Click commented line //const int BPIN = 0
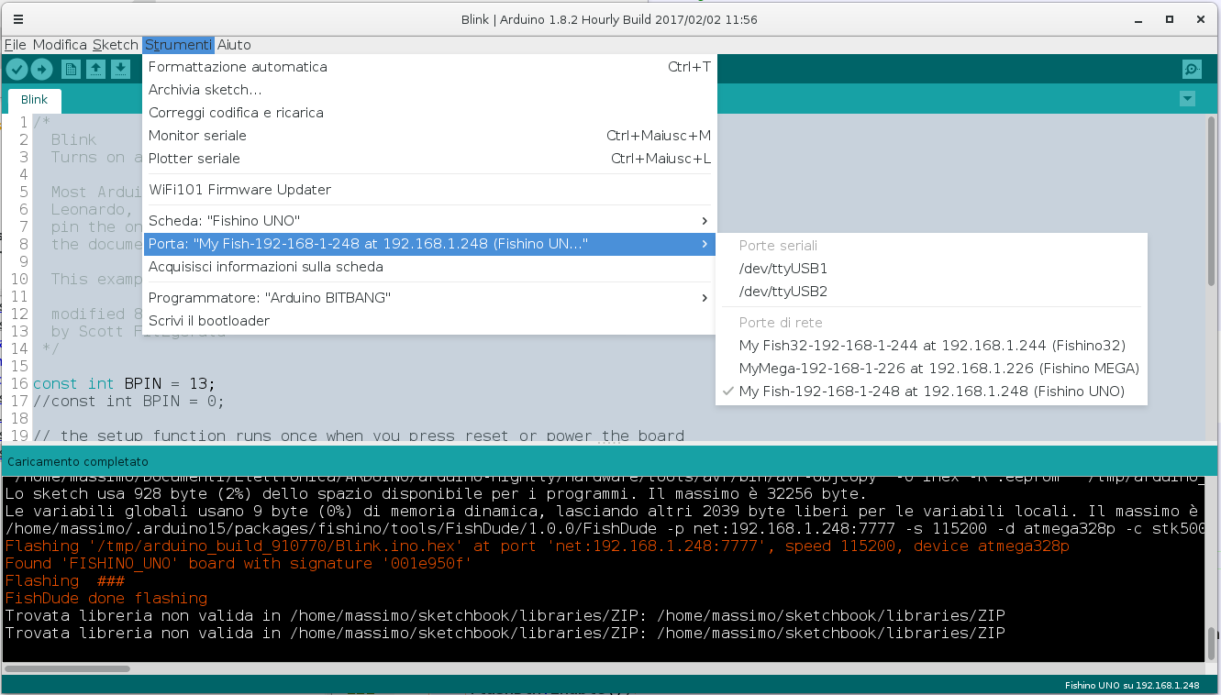The width and height of the screenshot is (1221, 695). click(128, 401)
